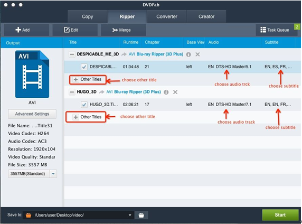Show info for HUGO_3D source

(x=166, y=92)
